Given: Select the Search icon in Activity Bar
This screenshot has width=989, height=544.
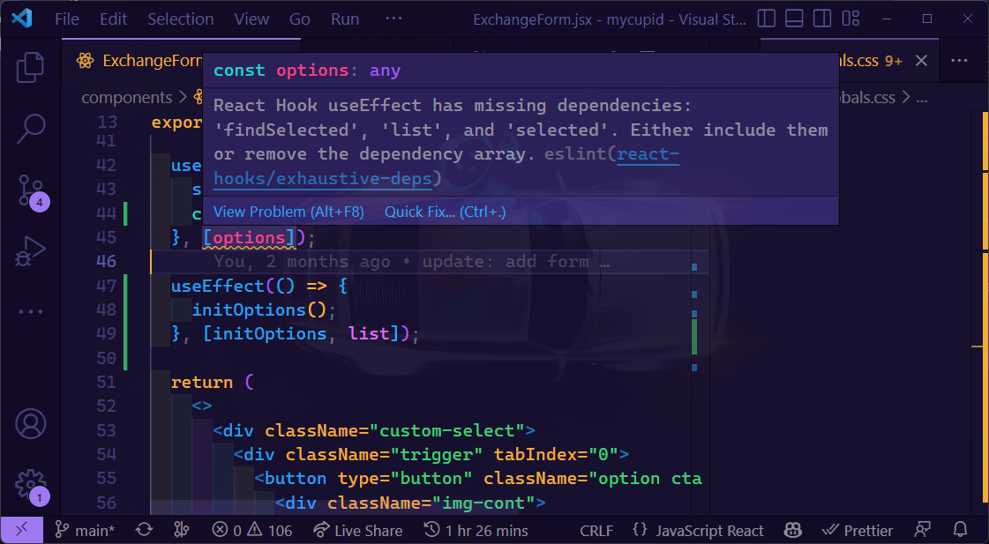Looking at the screenshot, I should (x=31, y=128).
